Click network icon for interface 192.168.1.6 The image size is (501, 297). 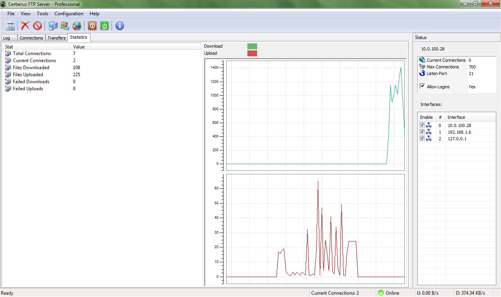pos(429,132)
